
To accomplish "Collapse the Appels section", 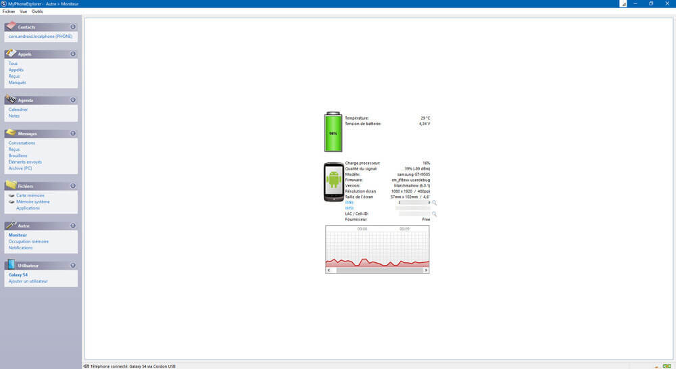I will point(73,54).
